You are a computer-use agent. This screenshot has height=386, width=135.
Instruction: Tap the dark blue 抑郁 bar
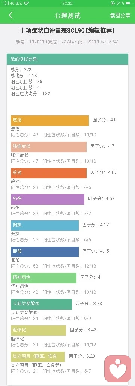[x=45, y=252]
